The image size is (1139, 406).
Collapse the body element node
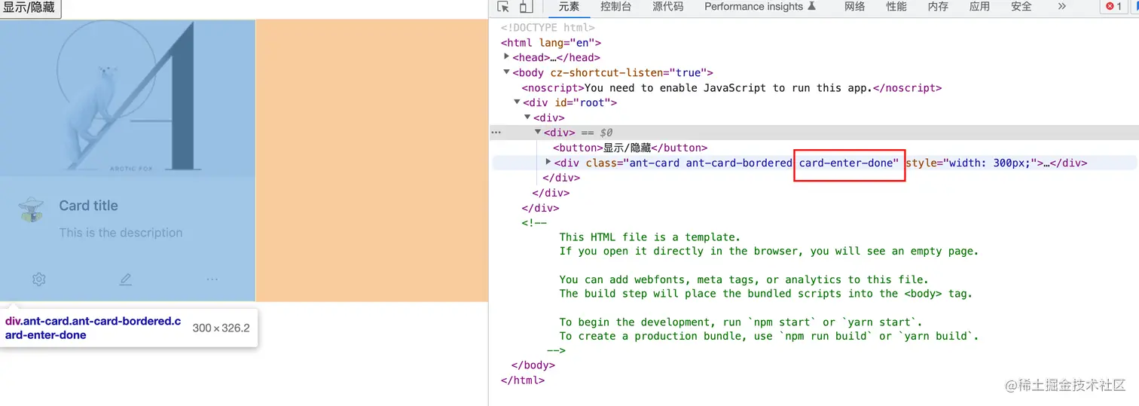click(507, 72)
